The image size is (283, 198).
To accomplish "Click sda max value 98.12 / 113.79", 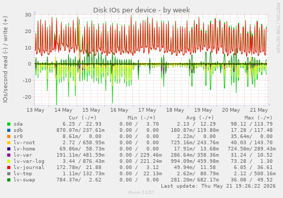I will [251, 124].
